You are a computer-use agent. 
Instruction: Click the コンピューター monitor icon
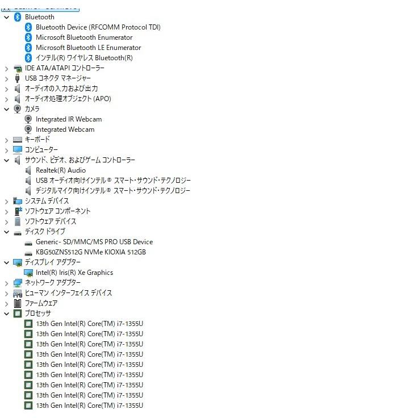pos(18,150)
